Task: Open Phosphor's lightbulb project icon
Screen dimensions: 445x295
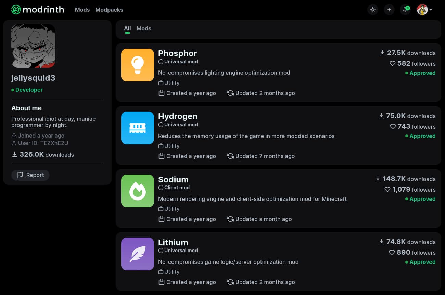Action: click(x=137, y=65)
